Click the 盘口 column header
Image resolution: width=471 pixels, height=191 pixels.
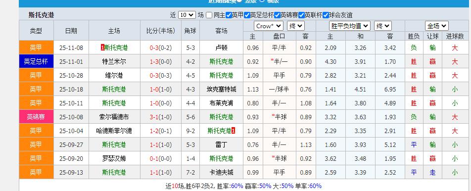tap(279, 36)
